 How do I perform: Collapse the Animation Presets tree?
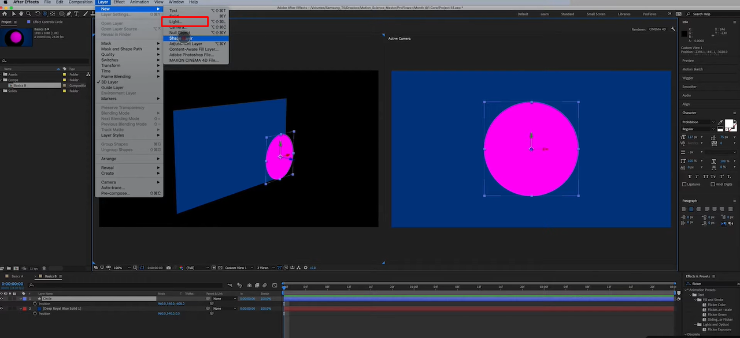pos(686,290)
